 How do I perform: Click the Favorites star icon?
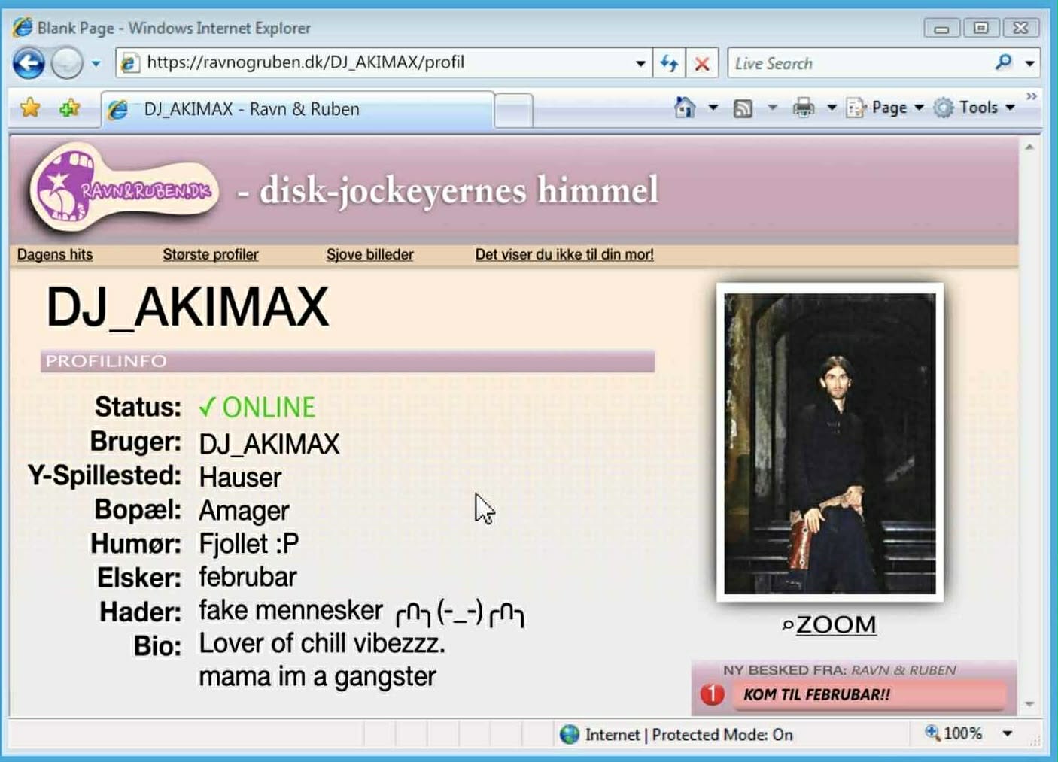30,108
